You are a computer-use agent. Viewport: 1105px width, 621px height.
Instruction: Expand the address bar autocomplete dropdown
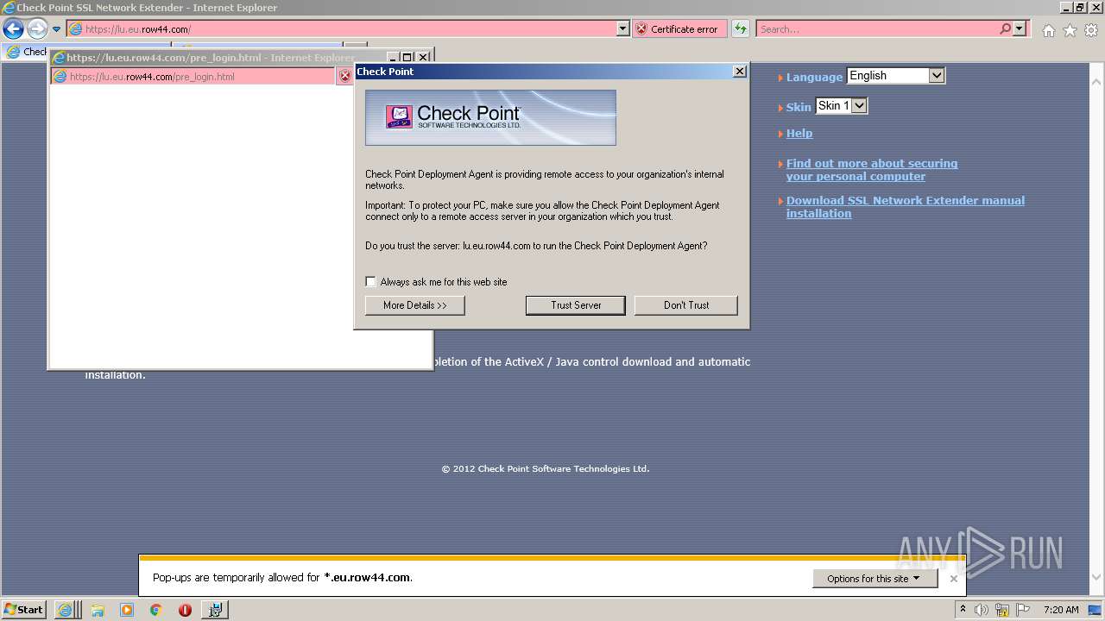[x=623, y=29]
